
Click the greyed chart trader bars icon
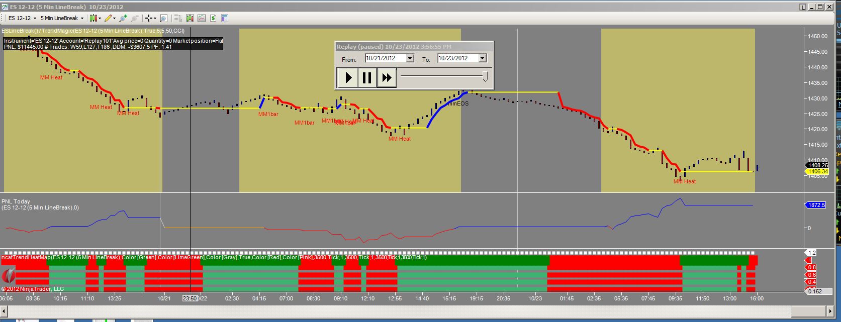pos(177,18)
